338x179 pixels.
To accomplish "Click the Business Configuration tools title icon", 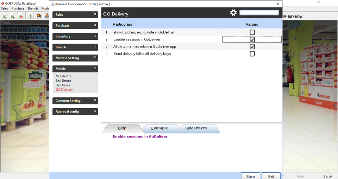I will pyautogui.click(x=52, y=4).
